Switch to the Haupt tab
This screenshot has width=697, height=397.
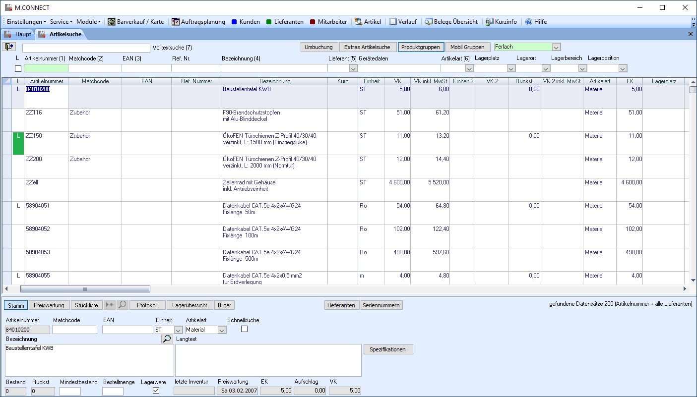pos(18,34)
